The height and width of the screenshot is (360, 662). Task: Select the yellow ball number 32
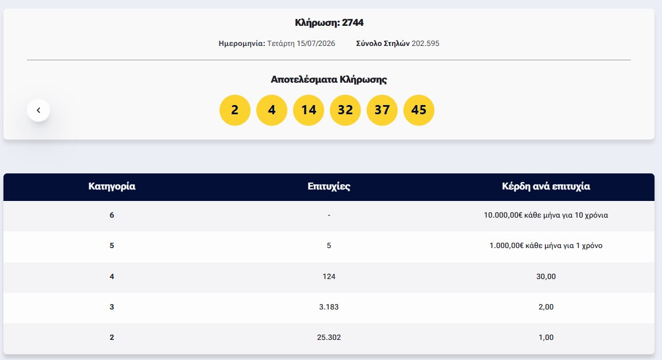(x=345, y=110)
